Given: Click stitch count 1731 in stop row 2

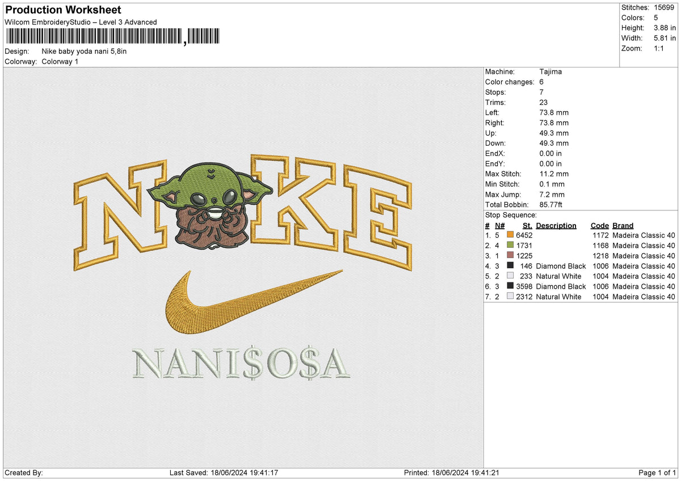Looking at the screenshot, I should (x=524, y=245).
